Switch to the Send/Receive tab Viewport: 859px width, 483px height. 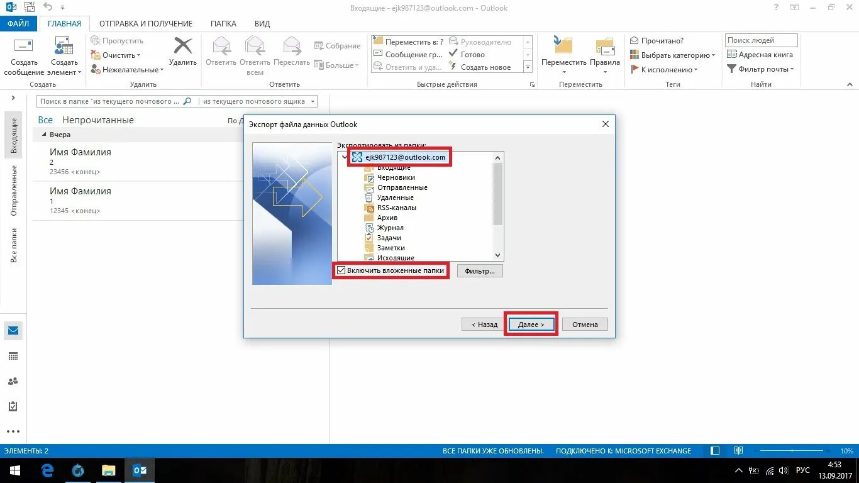click(146, 24)
